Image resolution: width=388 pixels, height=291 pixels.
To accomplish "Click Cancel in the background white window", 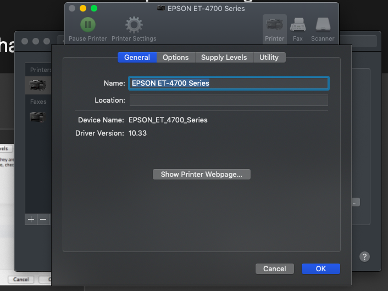I will click(21, 279).
